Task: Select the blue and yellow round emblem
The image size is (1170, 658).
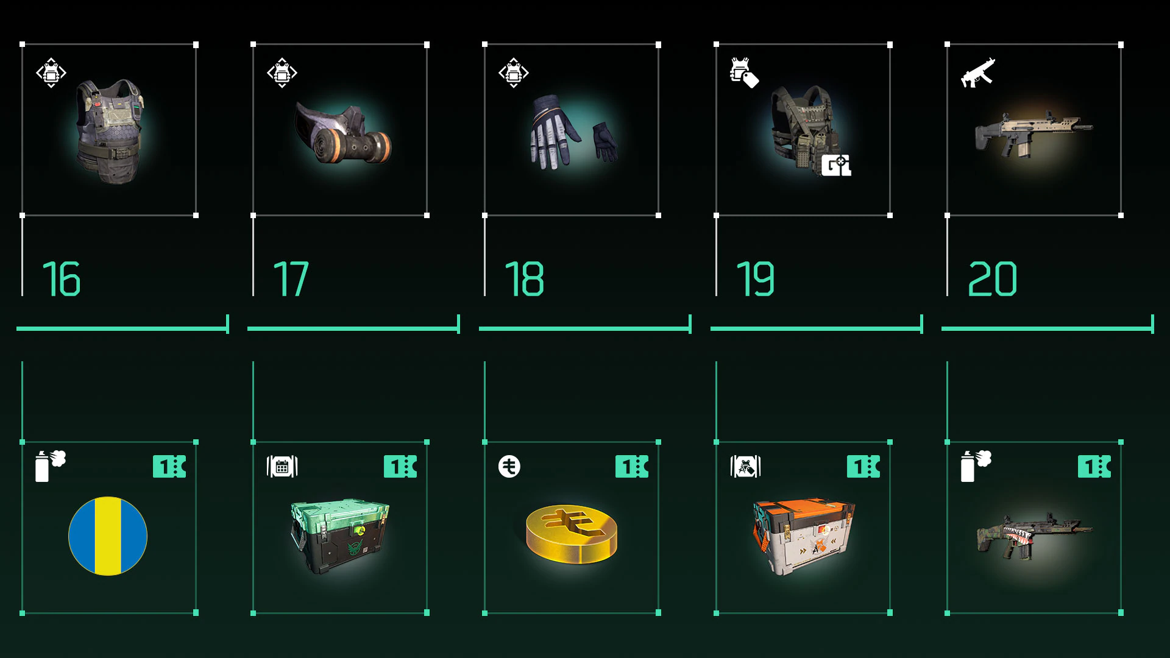Action: click(108, 536)
